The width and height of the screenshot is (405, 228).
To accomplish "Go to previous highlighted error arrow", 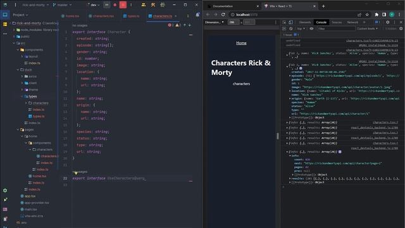I will (x=184, y=25).
